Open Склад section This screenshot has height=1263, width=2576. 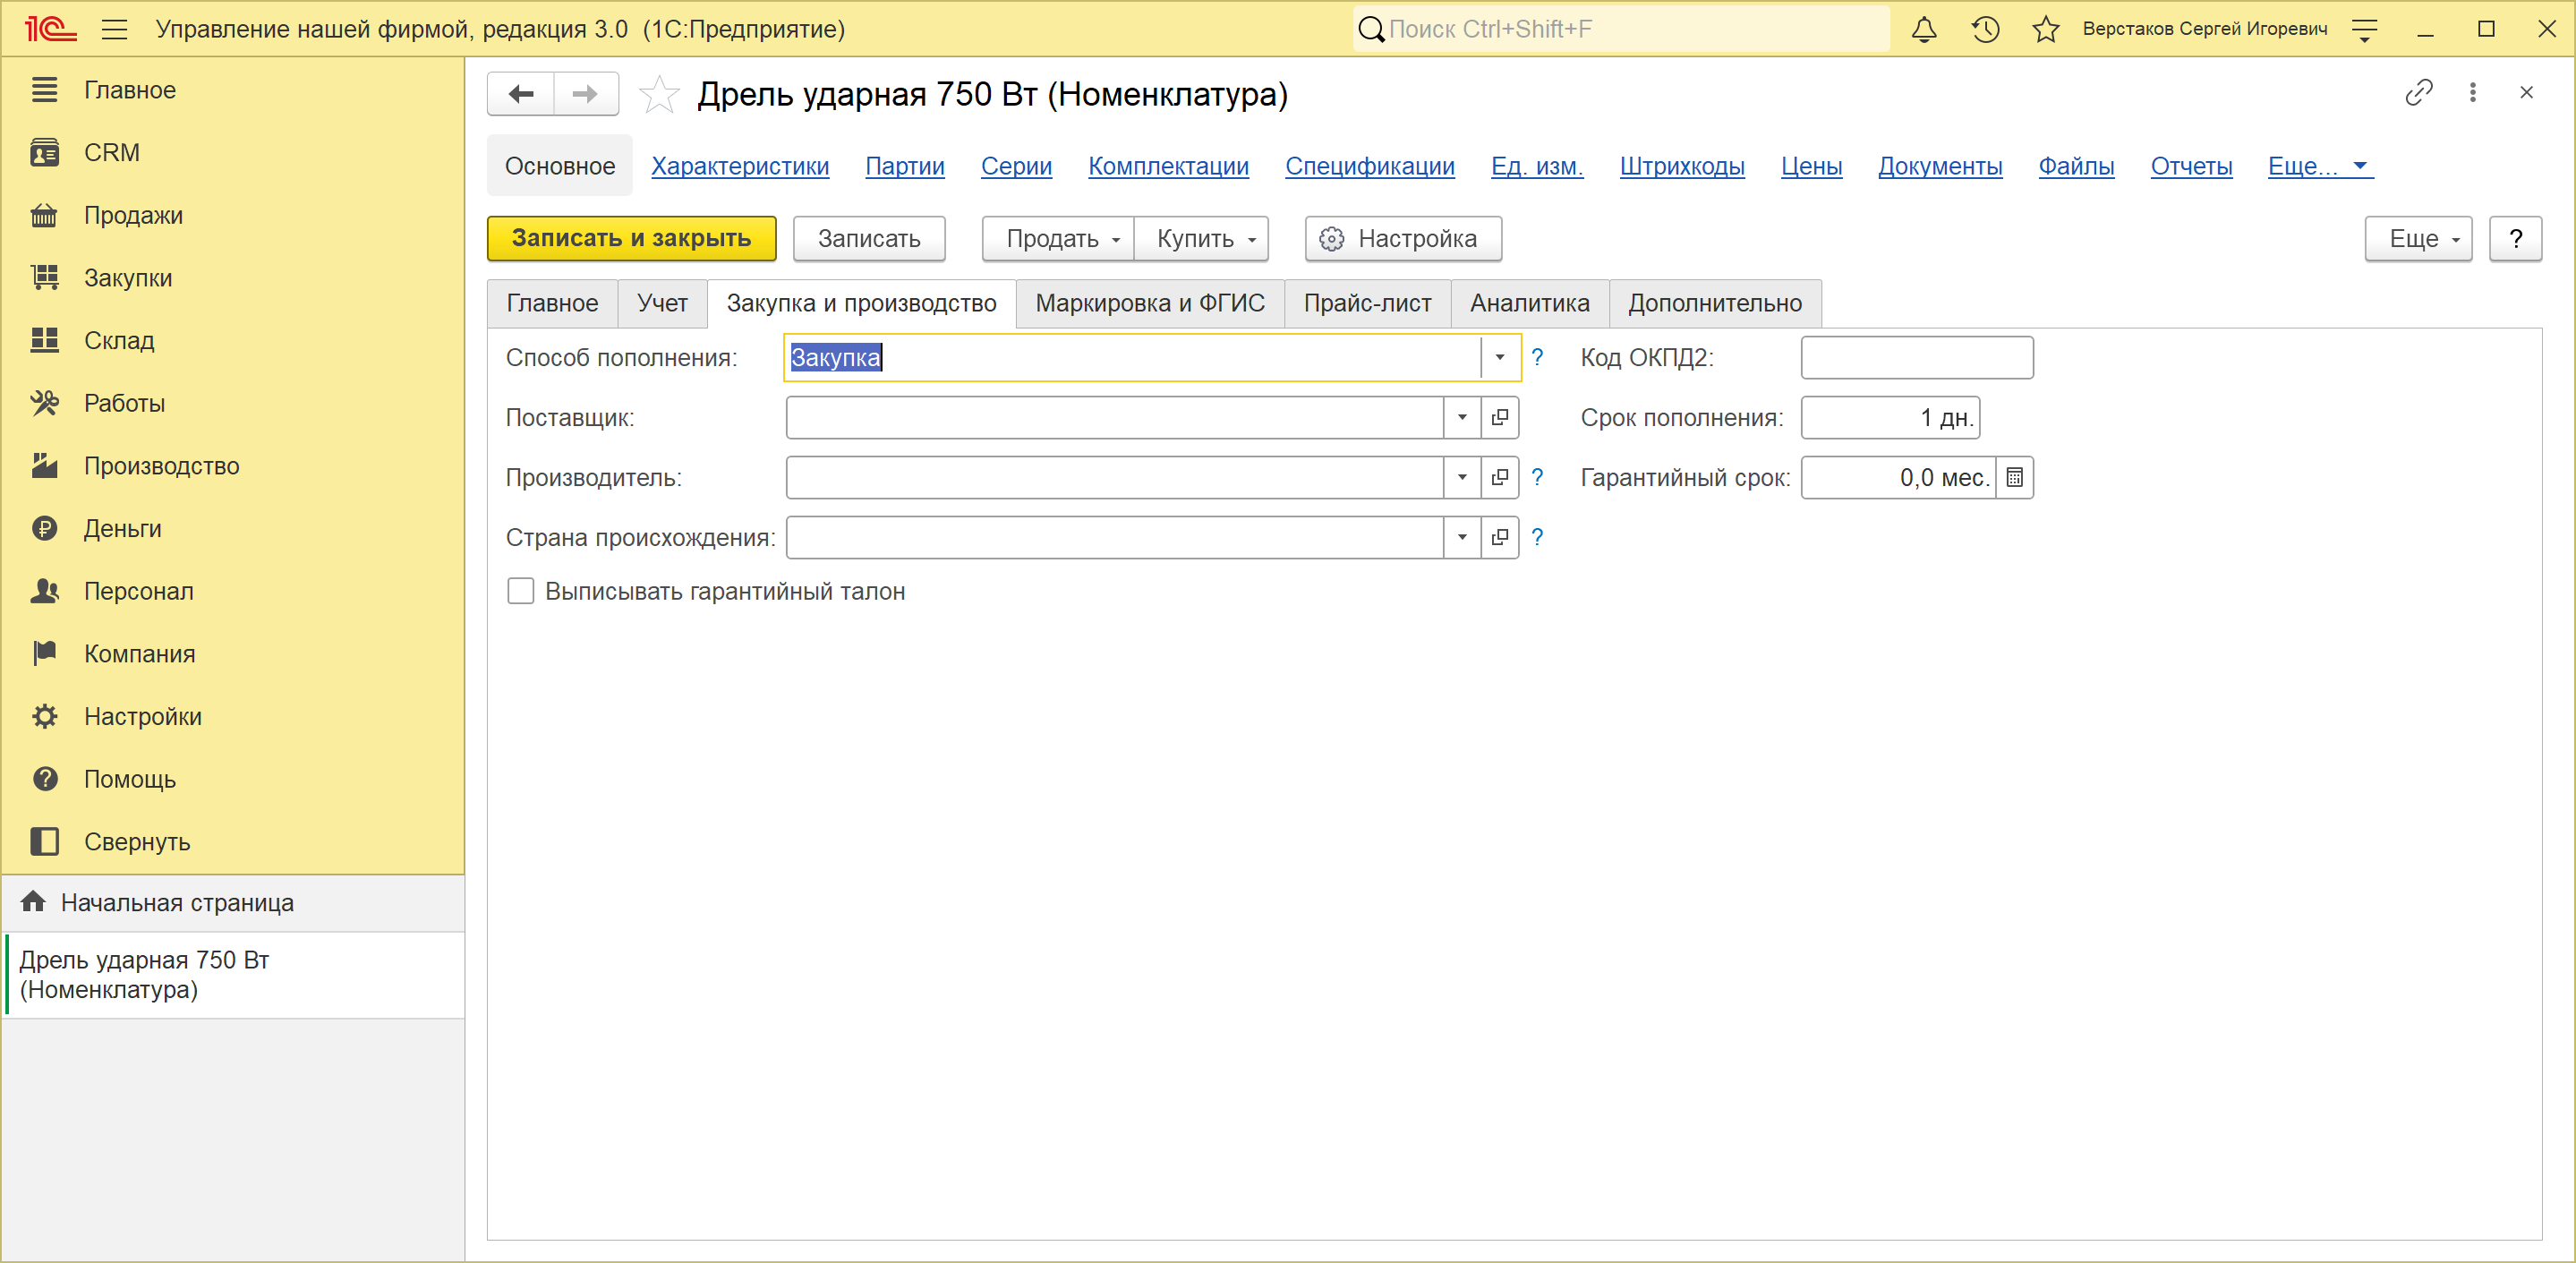[x=233, y=341]
